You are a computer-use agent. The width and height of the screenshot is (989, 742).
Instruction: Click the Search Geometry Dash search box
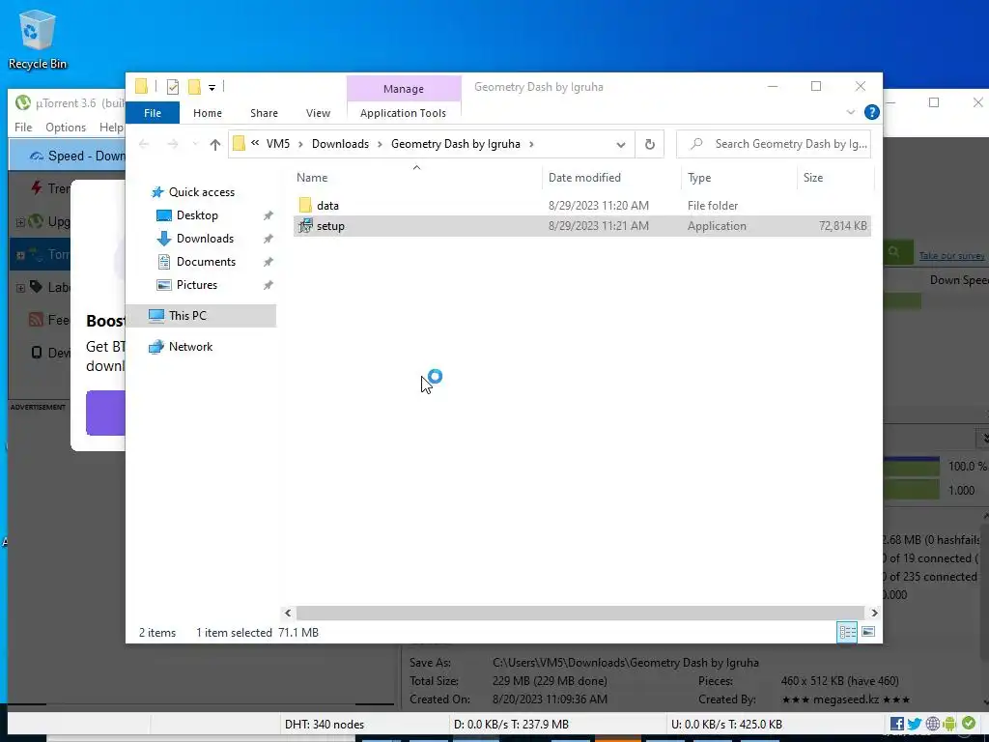coord(774,144)
